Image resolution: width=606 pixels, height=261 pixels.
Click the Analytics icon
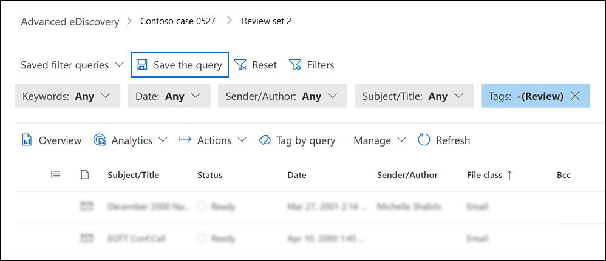point(100,140)
